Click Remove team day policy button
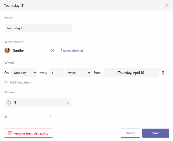Viewport: 173px width, 141px height. [x=29, y=133]
